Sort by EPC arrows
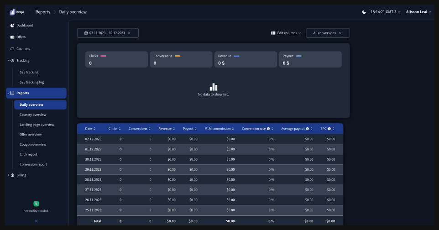 (x=333, y=129)
